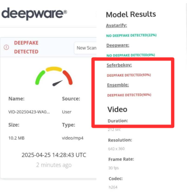Click the DEEPFAKE DETECTED status text

coord(26,47)
